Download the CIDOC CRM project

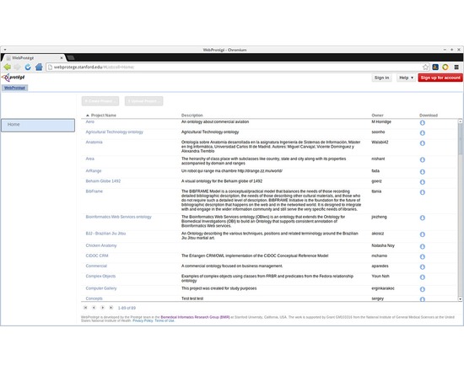(423, 256)
